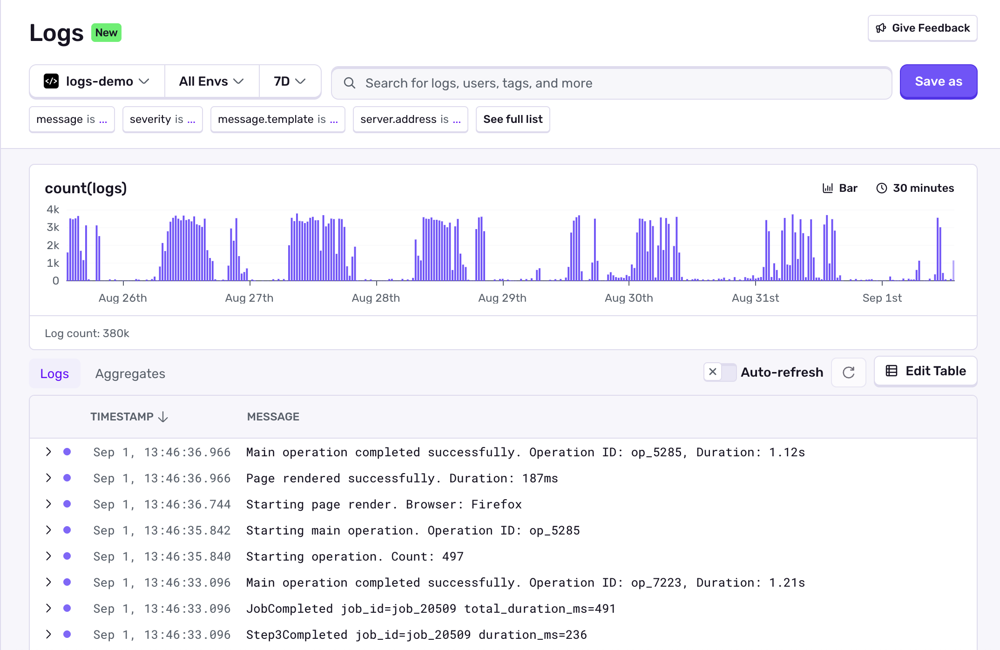This screenshot has height=650, width=1000.
Task: Click the count(logs) chart title
Action: [86, 188]
